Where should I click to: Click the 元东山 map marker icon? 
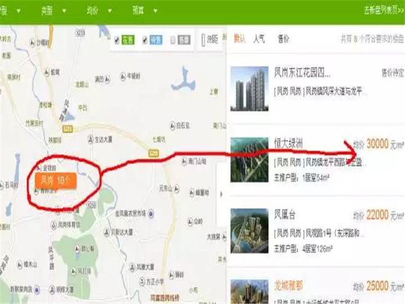click(x=176, y=188)
